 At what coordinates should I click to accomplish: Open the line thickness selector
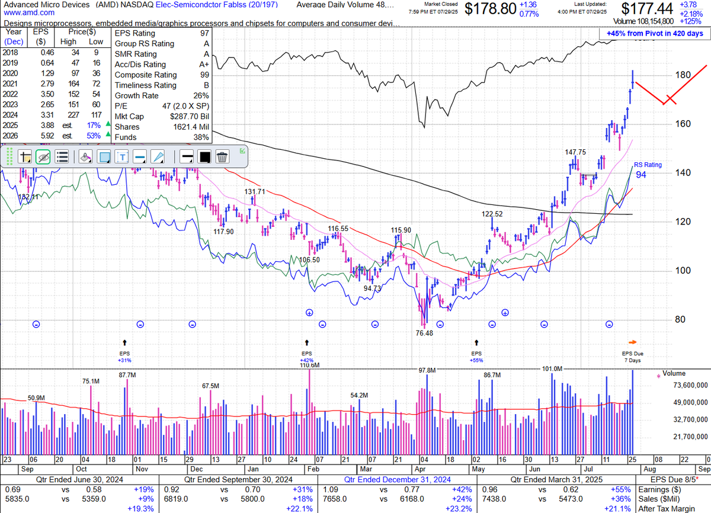pyautogui.click(x=186, y=157)
